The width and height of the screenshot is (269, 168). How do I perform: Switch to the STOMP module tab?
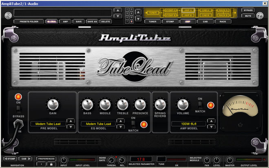click(170, 22)
